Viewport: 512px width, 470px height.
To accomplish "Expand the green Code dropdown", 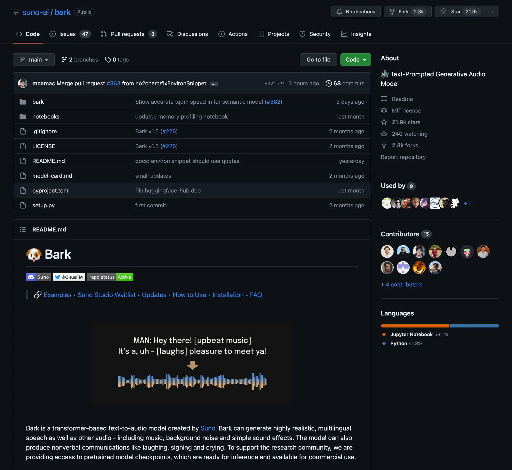I will click(355, 60).
